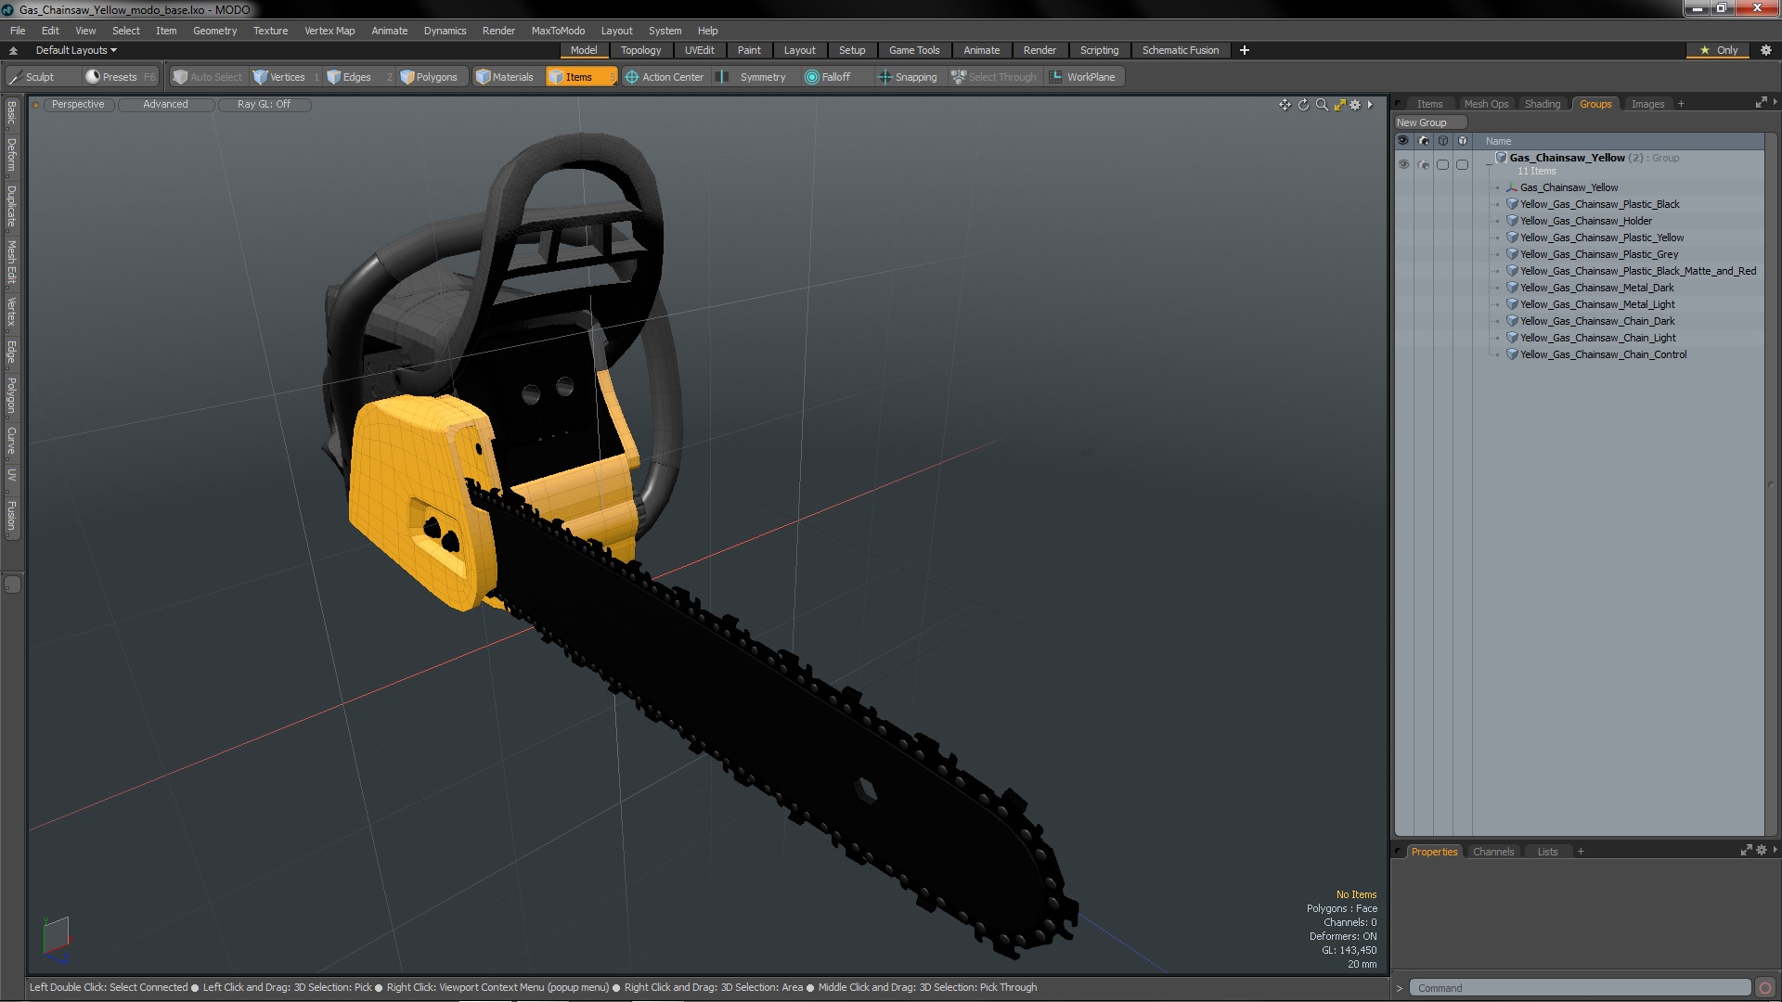Expand the viewport options arrow
The width and height of the screenshot is (1782, 1002).
pos(1371,105)
